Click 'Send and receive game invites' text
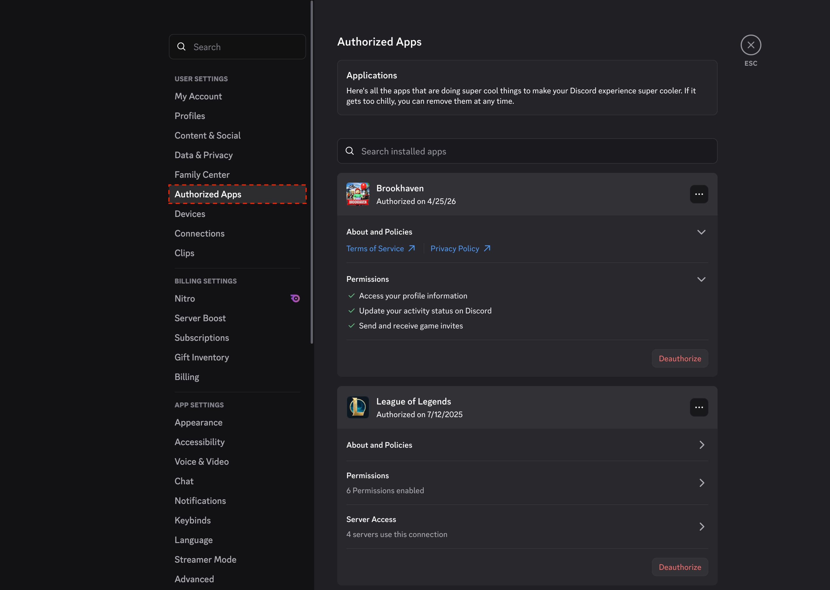The width and height of the screenshot is (830, 590). [411, 326]
